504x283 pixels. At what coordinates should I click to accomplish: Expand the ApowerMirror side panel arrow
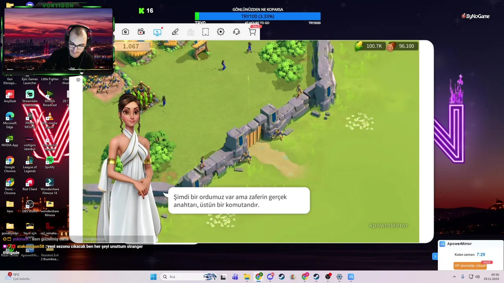pyautogui.click(x=435, y=256)
